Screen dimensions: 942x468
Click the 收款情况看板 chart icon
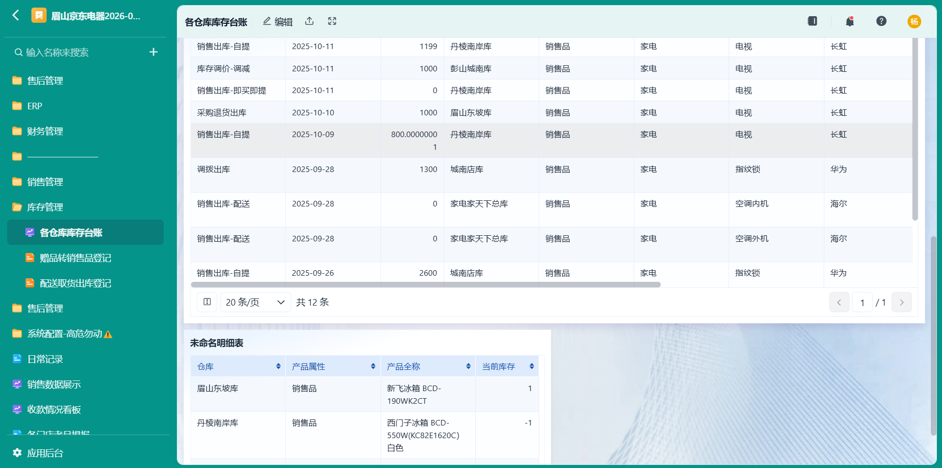pyautogui.click(x=17, y=409)
